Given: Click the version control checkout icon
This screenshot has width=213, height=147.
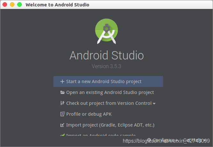Looking at the screenshot, I should pyautogui.click(x=62, y=103).
